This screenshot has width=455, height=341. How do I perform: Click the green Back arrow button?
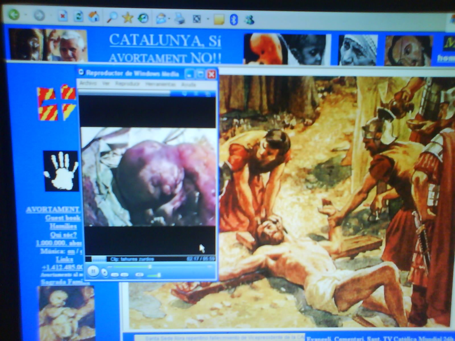pos(13,14)
